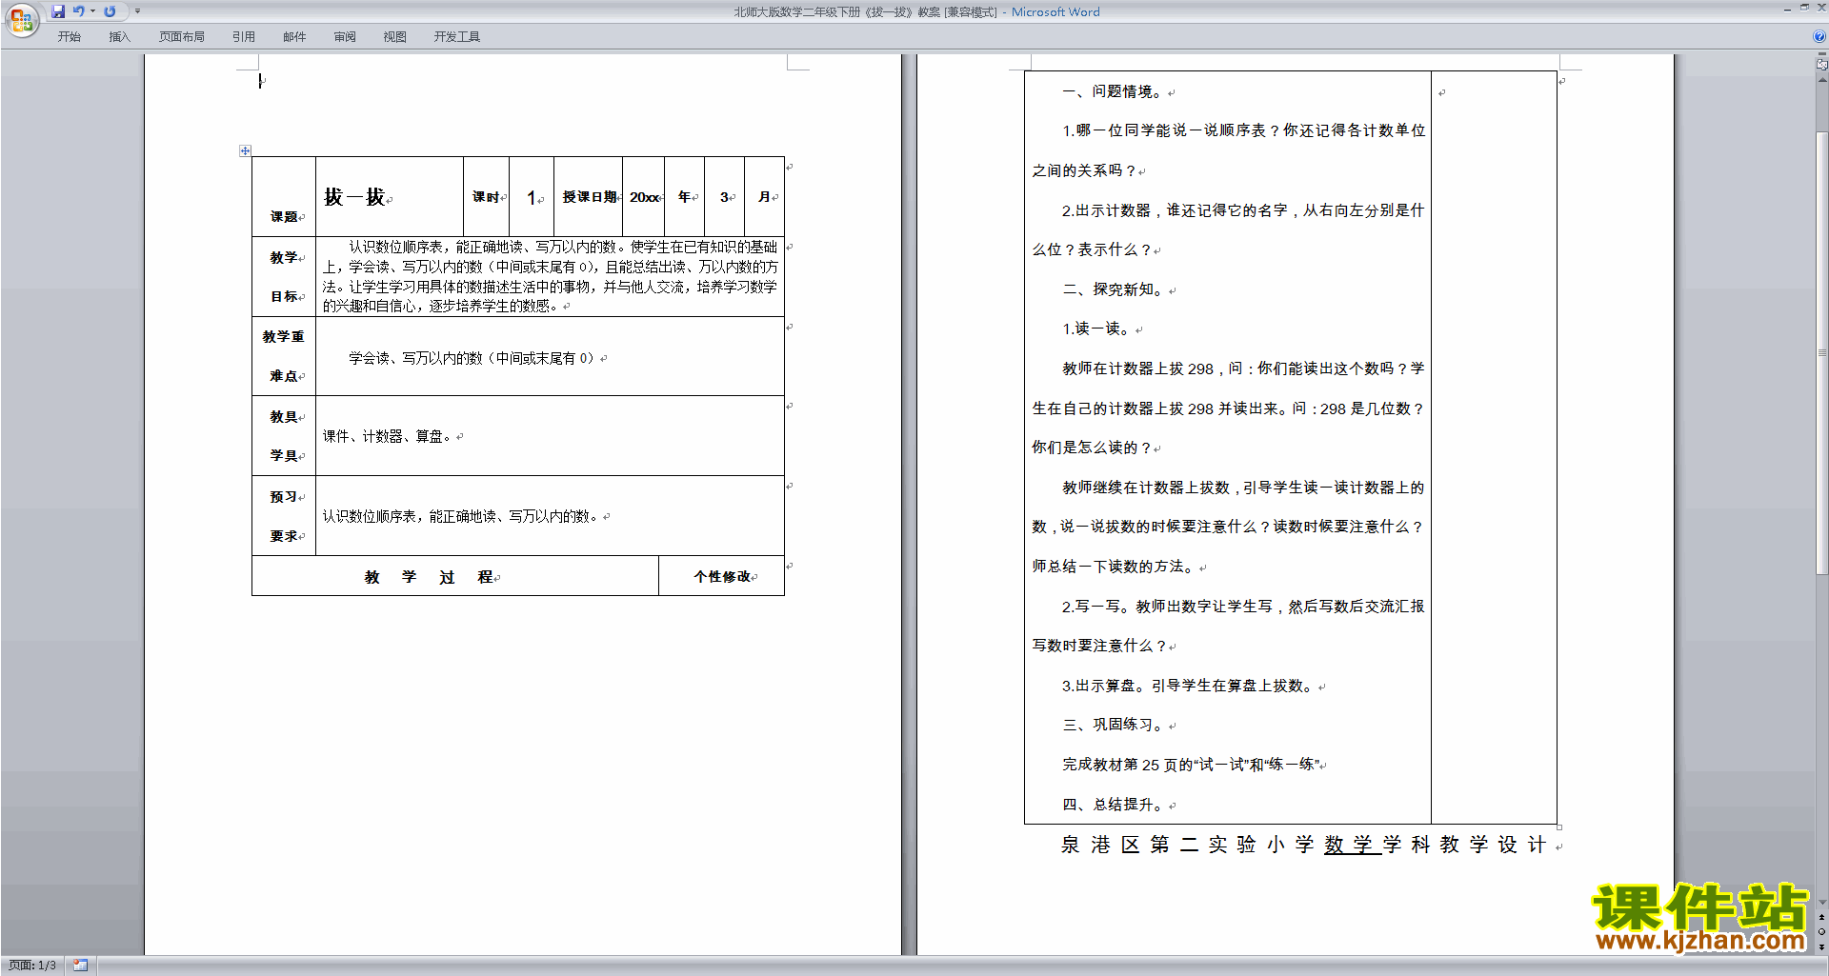Click the Next Page double-arrow button
The width and height of the screenshot is (1829, 976).
pyautogui.click(x=1821, y=946)
